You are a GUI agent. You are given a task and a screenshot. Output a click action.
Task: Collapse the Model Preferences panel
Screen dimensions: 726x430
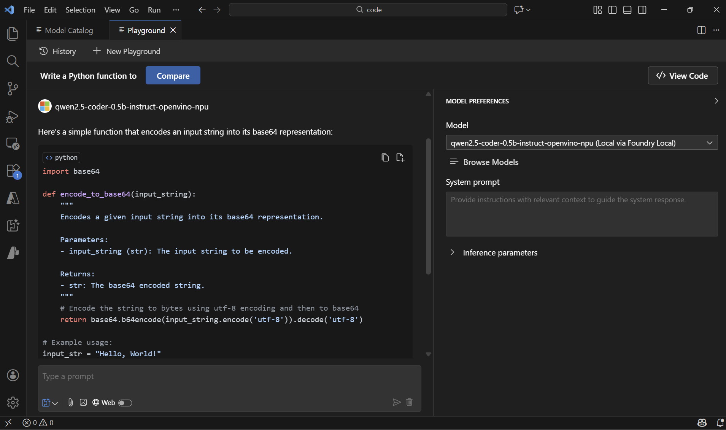716,101
